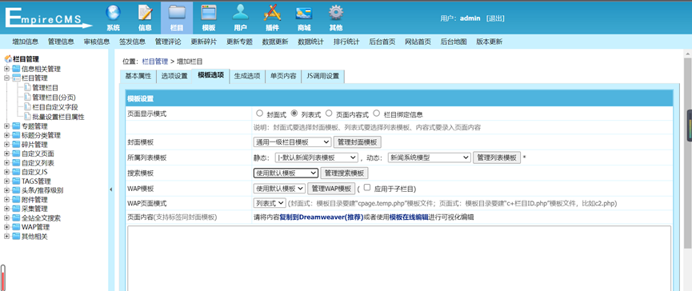
Task: Open the 静态 list template dropdown
Action: tap(316, 157)
